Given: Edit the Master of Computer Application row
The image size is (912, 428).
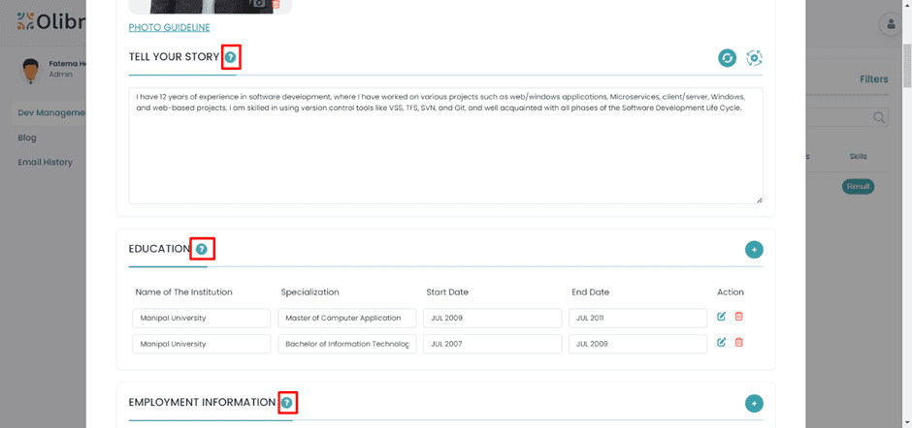Looking at the screenshot, I should point(721,317).
